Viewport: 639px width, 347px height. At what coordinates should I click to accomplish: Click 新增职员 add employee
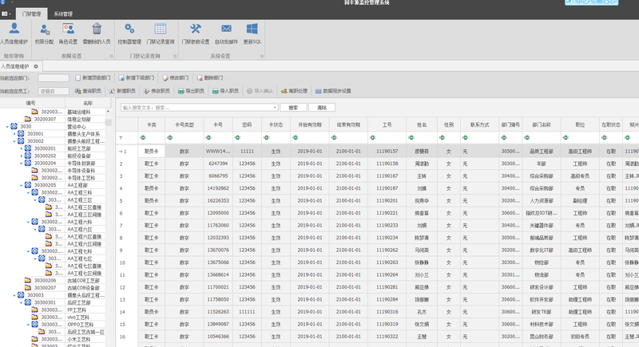[122, 91]
